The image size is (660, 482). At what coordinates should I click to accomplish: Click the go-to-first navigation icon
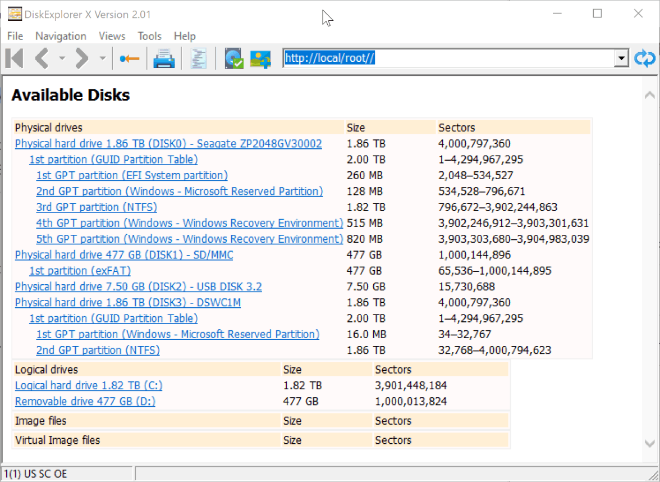pos(15,58)
